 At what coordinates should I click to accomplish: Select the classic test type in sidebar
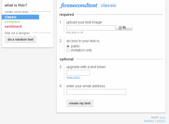coord(20,17)
